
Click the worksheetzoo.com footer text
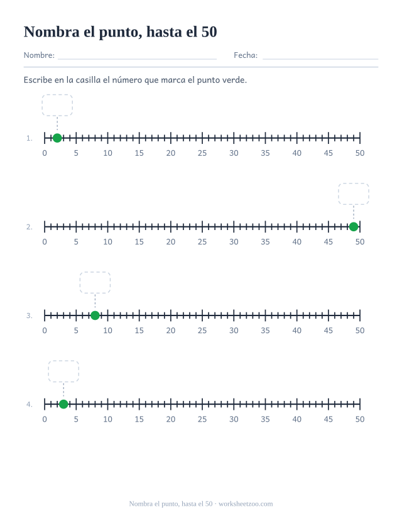[246, 504]
